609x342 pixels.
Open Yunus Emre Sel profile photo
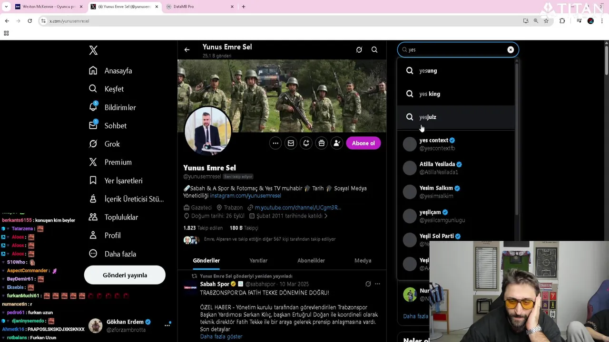[208, 131]
